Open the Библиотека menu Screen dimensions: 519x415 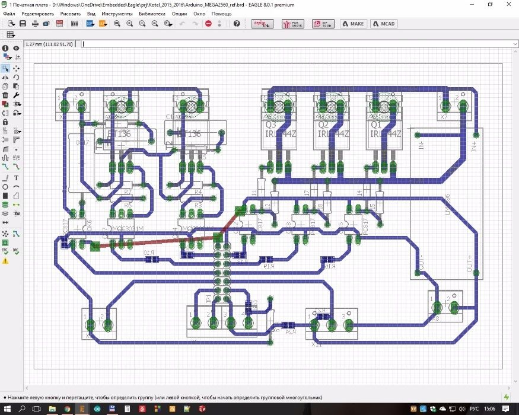pos(152,14)
